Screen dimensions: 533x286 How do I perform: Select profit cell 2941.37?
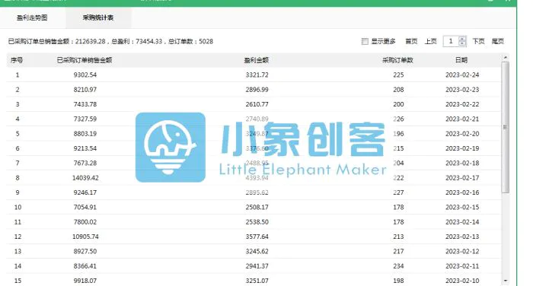tap(257, 266)
